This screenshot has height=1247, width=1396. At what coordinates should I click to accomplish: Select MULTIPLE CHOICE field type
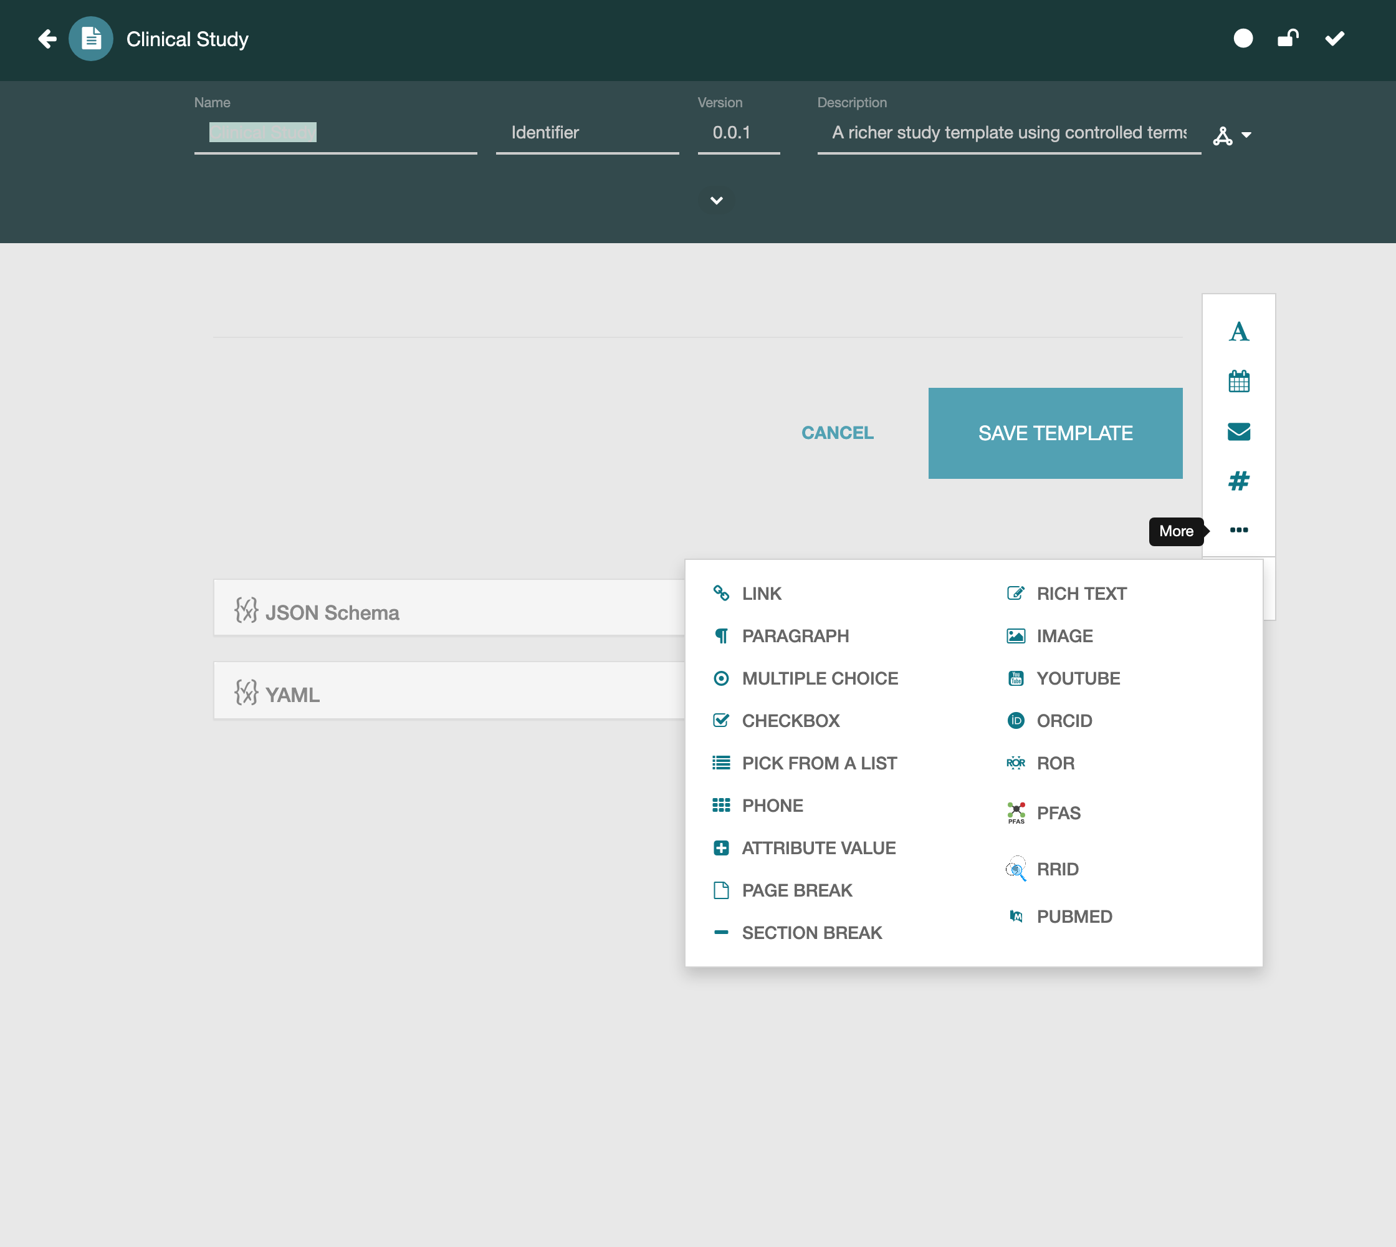805,678
